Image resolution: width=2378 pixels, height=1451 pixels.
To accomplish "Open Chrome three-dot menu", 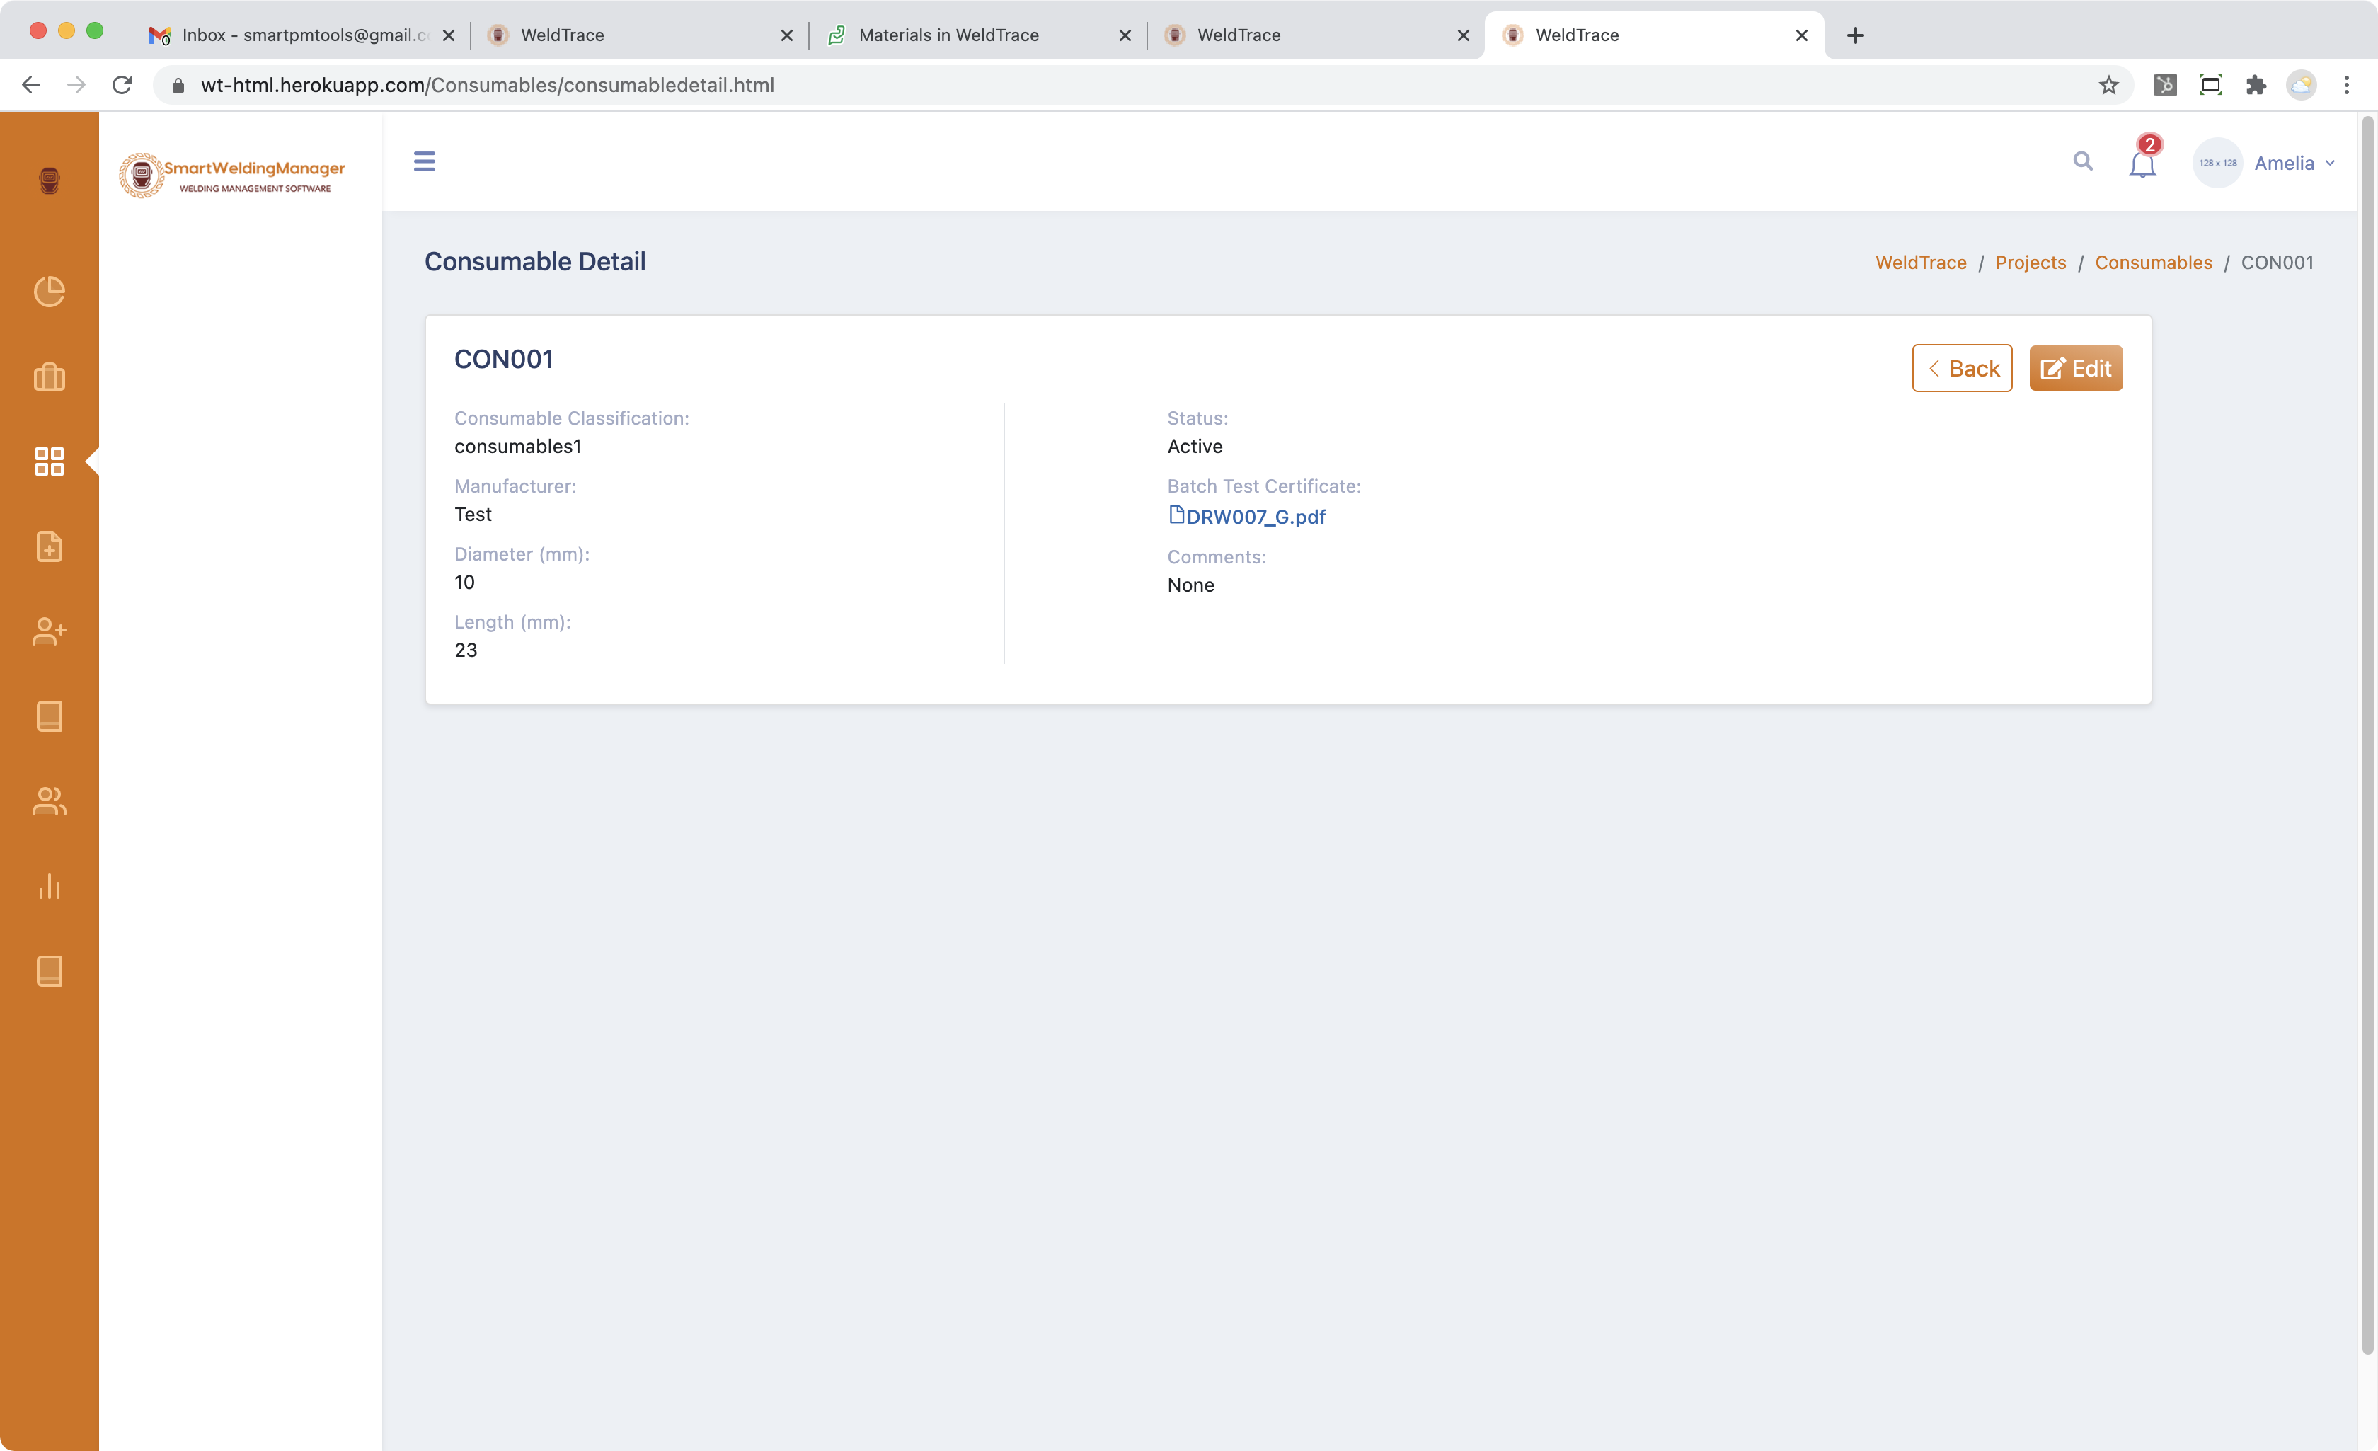I will [2346, 85].
